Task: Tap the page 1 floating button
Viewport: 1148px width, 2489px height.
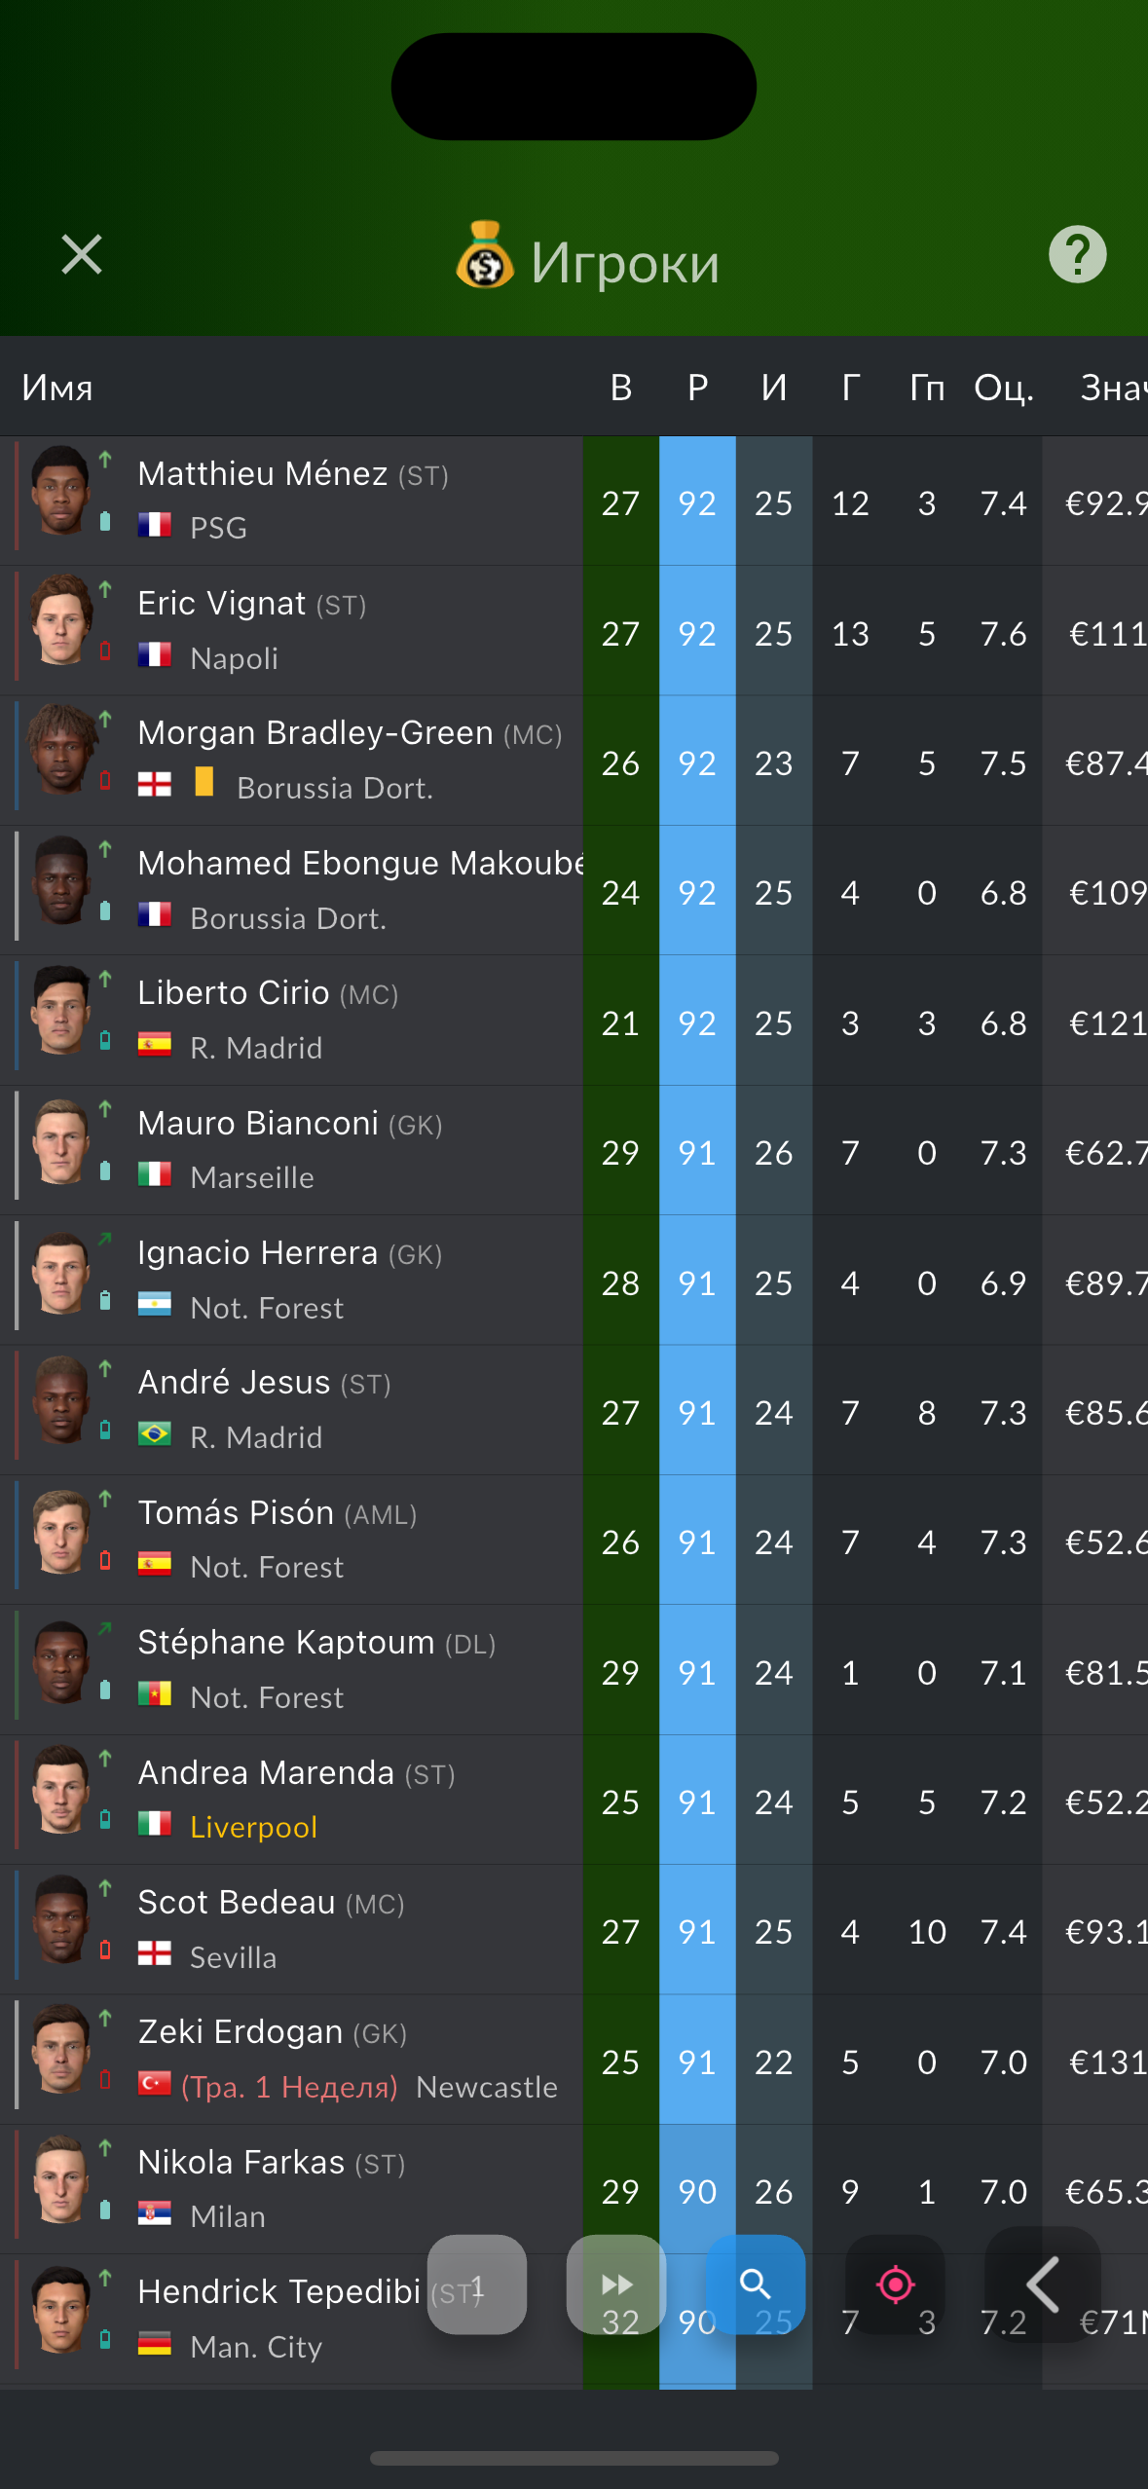Action: click(477, 2284)
